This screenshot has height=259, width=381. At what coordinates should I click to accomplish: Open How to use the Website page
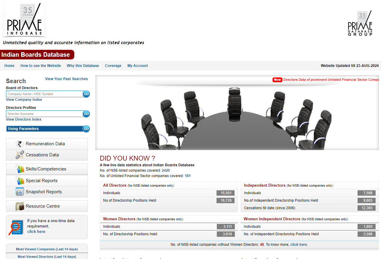tap(41, 66)
